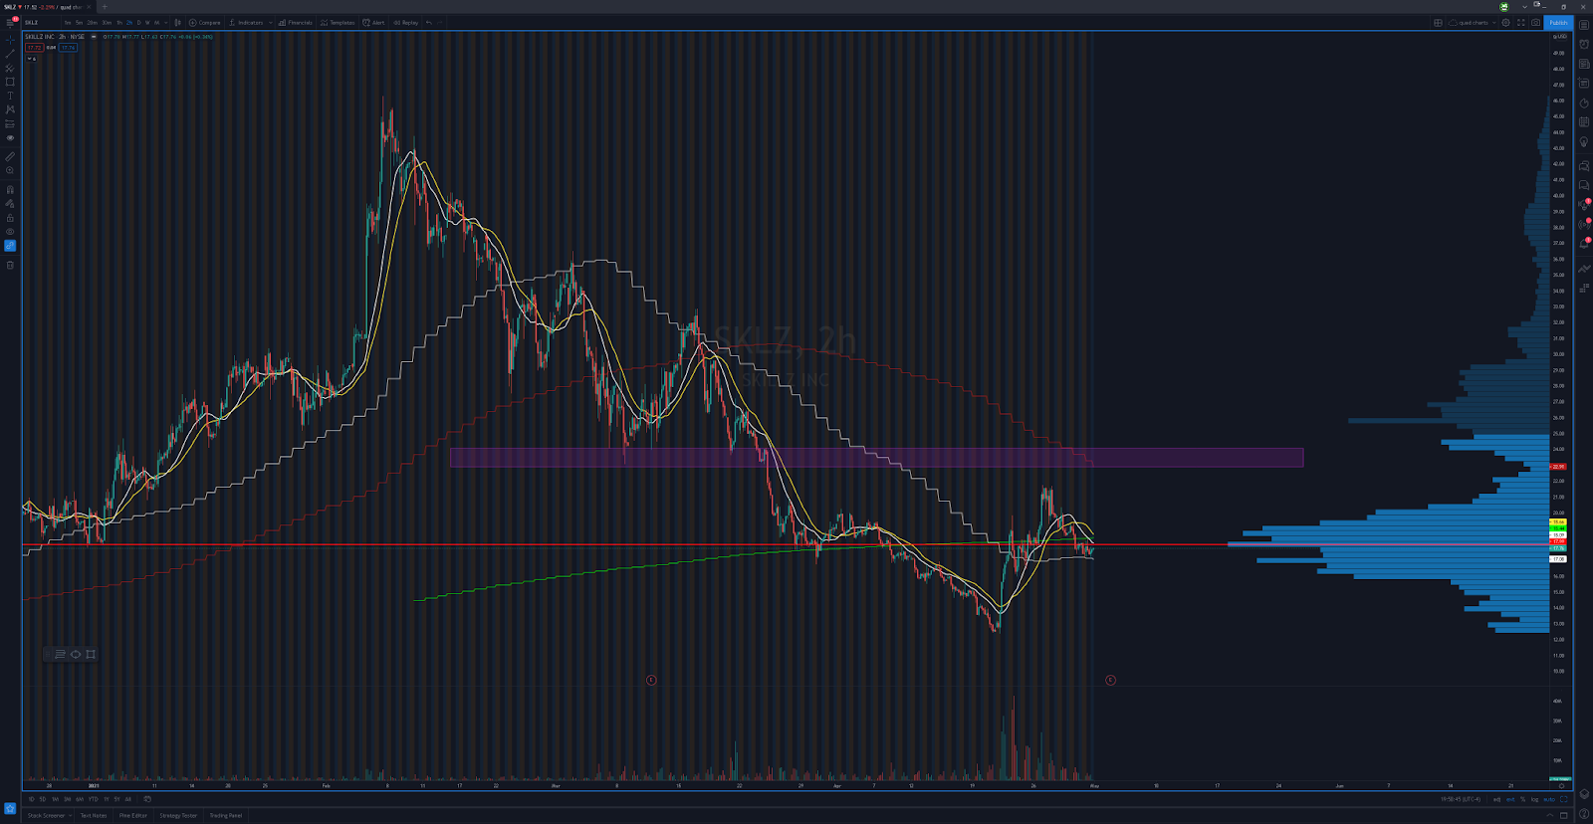This screenshot has height=824, width=1593.
Task: Open the select layout grid icon
Action: (1438, 23)
